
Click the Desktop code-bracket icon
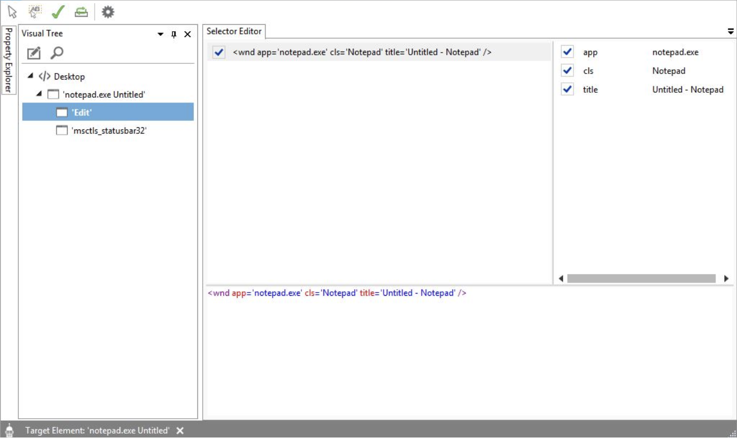pyautogui.click(x=45, y=76)
